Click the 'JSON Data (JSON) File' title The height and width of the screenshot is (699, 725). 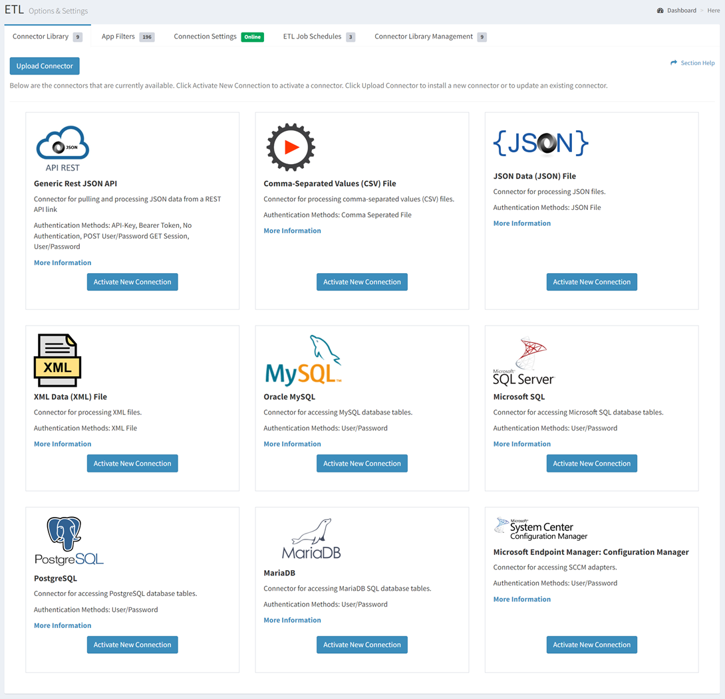click(x=535, y=176)
